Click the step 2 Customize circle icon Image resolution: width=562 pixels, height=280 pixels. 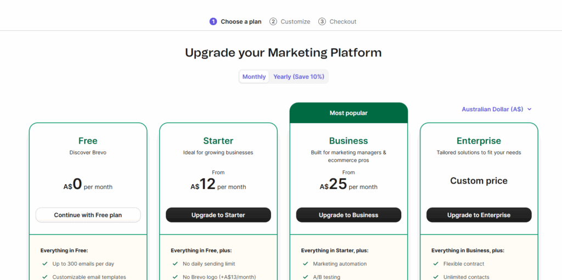point(273,22)
